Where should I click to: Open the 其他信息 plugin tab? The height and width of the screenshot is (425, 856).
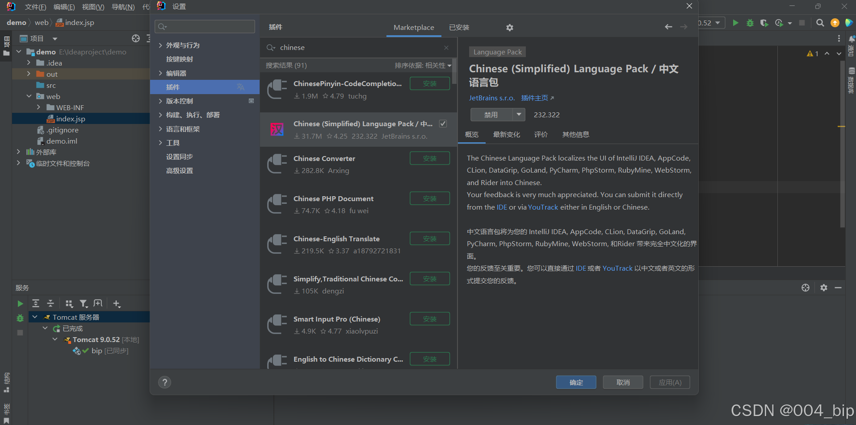pyautogui.click(x=575, y=135)
